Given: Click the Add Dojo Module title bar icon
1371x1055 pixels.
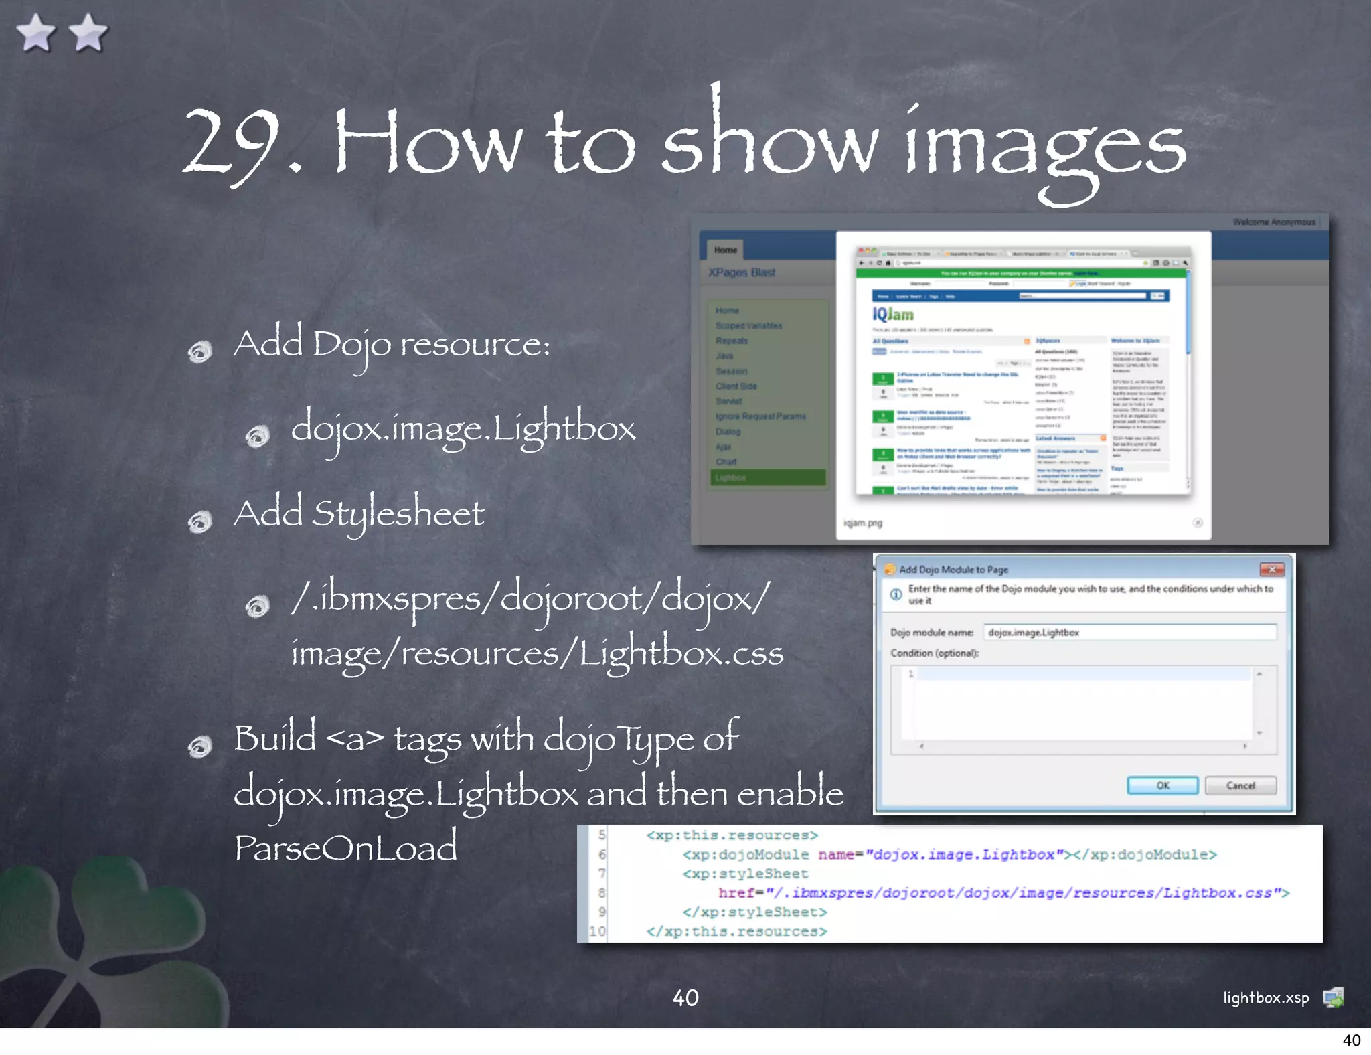Looking at the screenshot, I should (890, 570).
